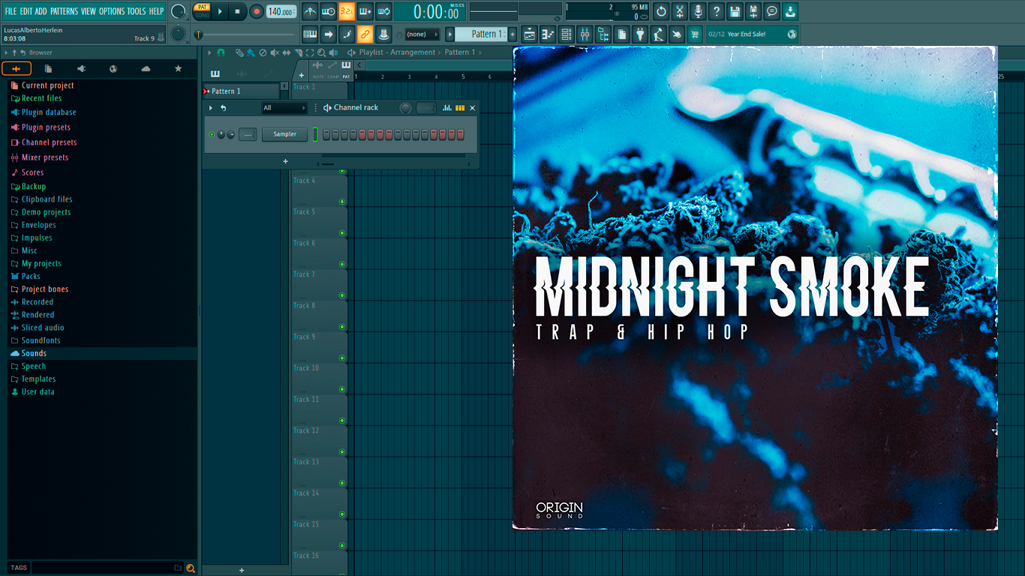Open the TOOLS menu
Screen dimensions: 1025x576
click(x=137, y=11)
